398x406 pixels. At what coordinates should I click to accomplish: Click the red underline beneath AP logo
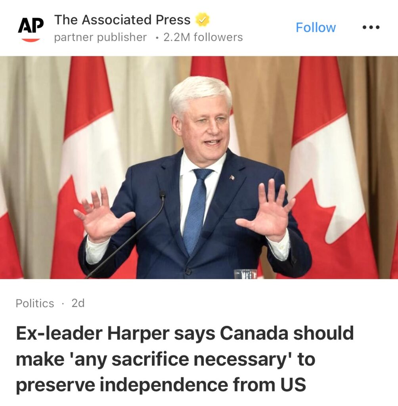click(31, 40)
